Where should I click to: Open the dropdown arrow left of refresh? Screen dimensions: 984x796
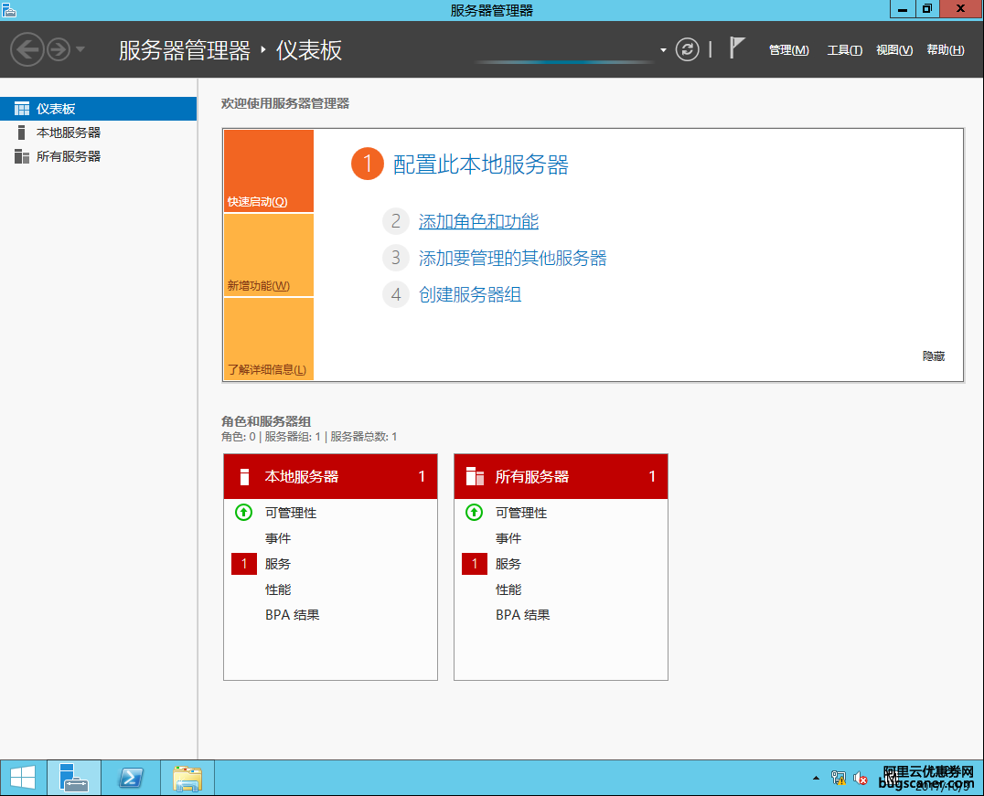point(664,50)
